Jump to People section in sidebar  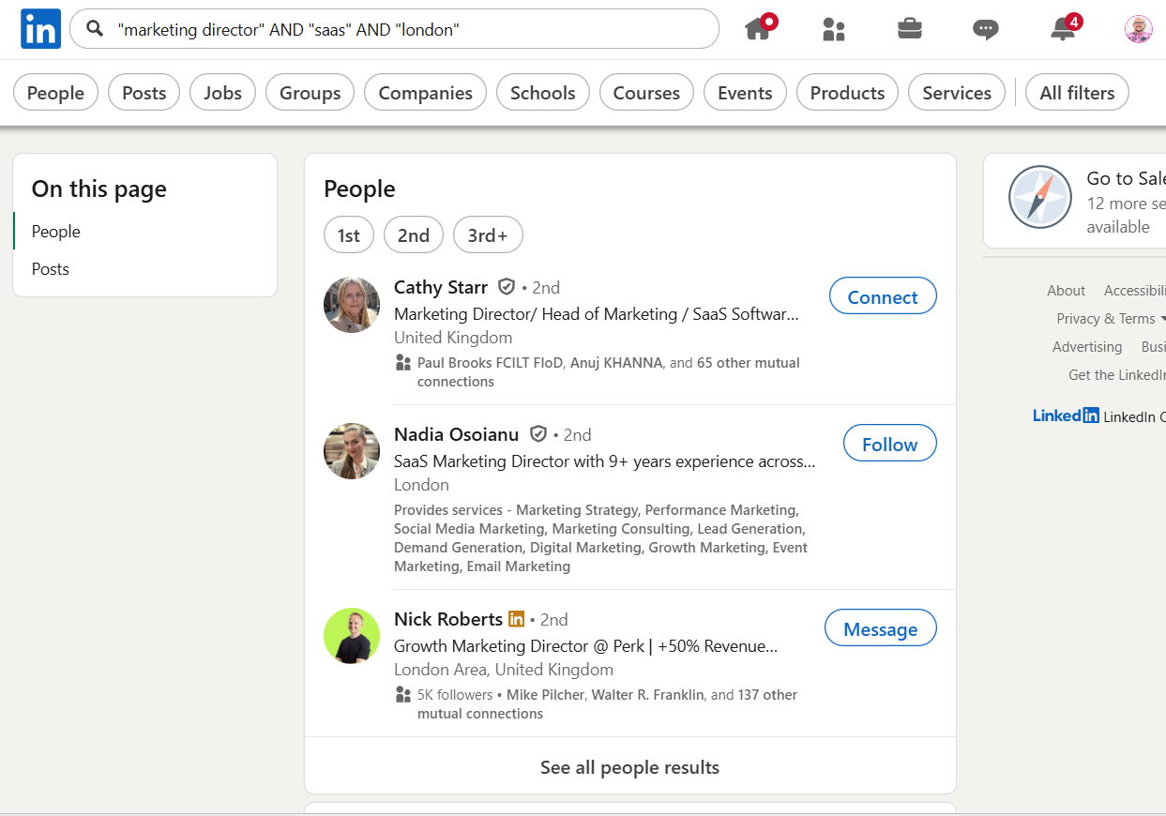pos(56,231)
